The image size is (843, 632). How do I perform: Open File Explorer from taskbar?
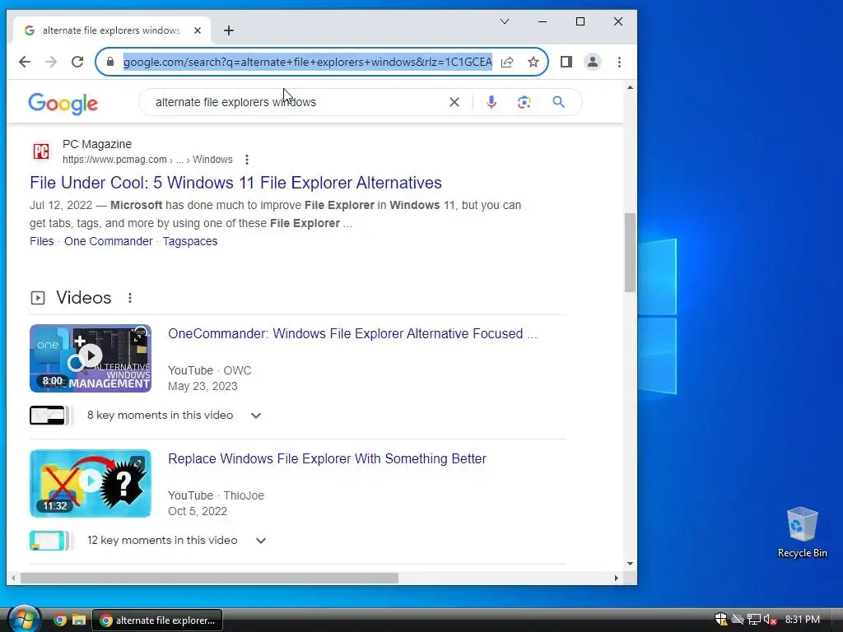79,620
